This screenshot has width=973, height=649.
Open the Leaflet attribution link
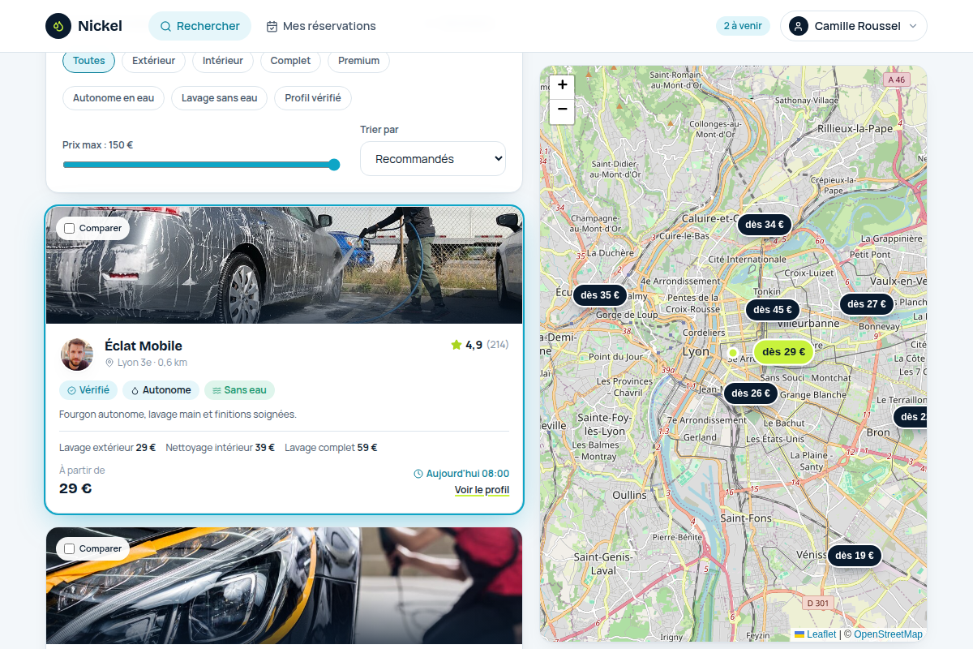click(x=815, y=634)
